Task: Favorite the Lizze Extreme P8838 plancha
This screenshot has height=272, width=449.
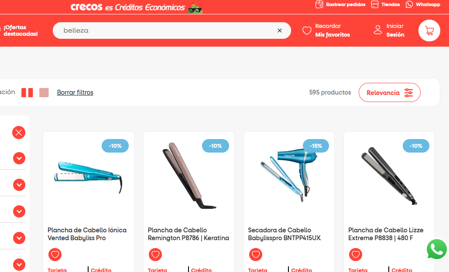Action: [356, 254]
